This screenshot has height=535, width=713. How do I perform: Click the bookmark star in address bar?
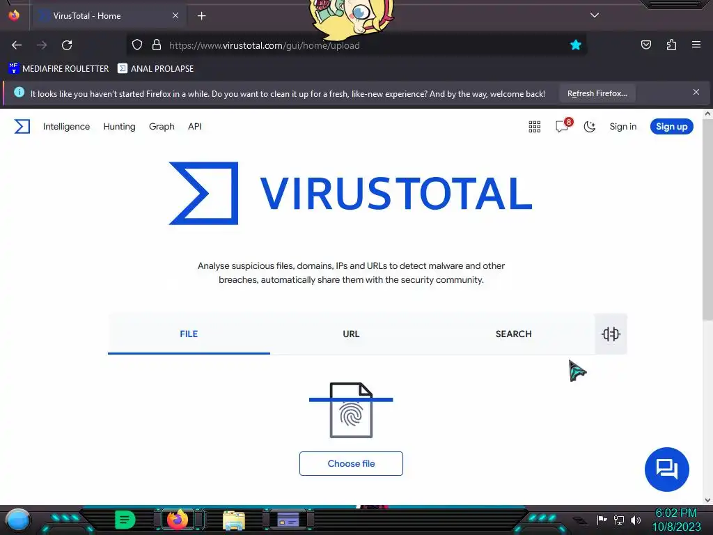click(x=576, y=45)
